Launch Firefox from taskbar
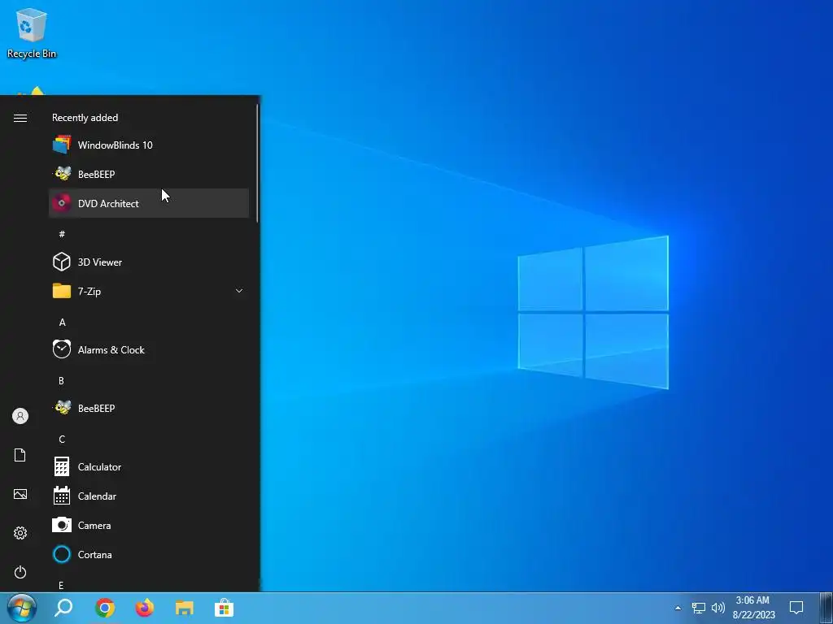 click(x=145, y=608)
